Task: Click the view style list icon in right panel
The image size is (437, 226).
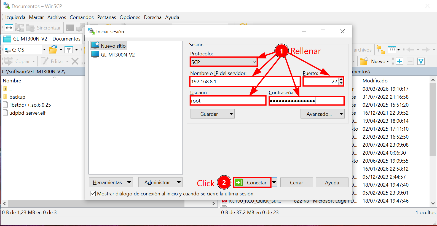Action: (392, 50)
